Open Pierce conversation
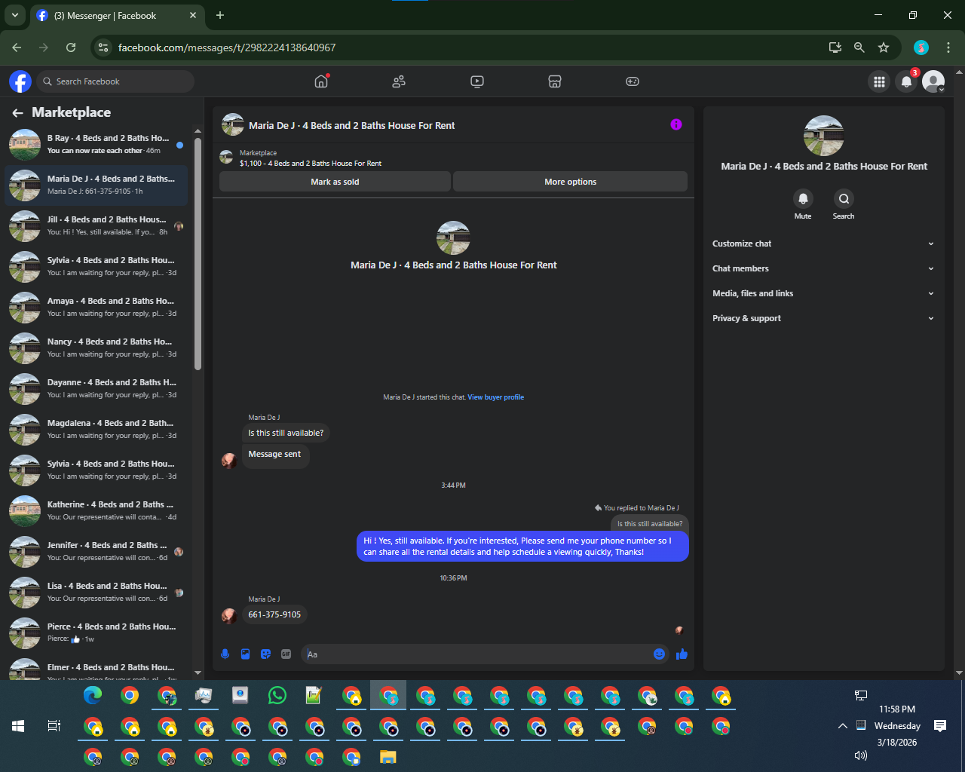This screenshot has height=772, width=965. pos(96,633)
